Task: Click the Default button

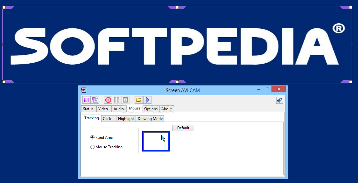Action: click(183, 128)
